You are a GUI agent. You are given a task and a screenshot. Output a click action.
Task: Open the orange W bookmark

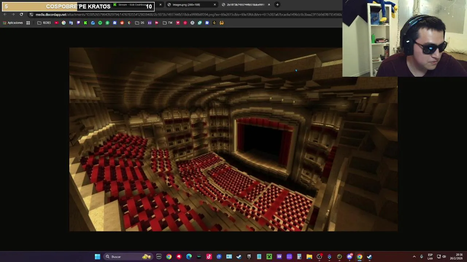point(221,23)
